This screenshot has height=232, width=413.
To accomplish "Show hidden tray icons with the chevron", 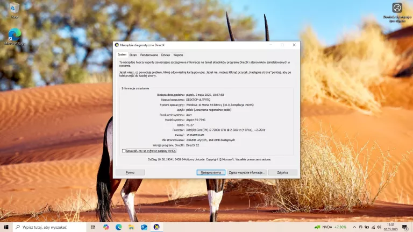I will [x=354, y=227].
